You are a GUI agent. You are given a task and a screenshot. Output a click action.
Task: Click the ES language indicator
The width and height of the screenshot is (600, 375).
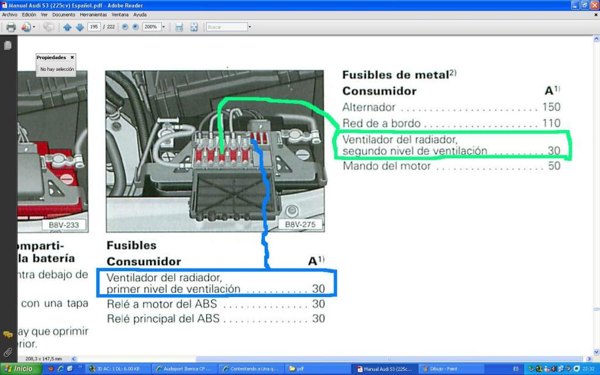[x=516, y=369]
